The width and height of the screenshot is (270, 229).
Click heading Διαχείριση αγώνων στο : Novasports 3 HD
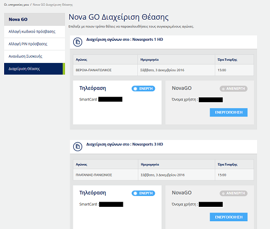124,144
